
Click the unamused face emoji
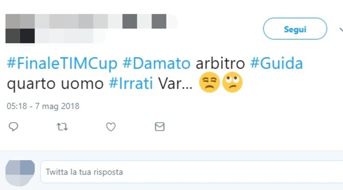click(209, 82)
